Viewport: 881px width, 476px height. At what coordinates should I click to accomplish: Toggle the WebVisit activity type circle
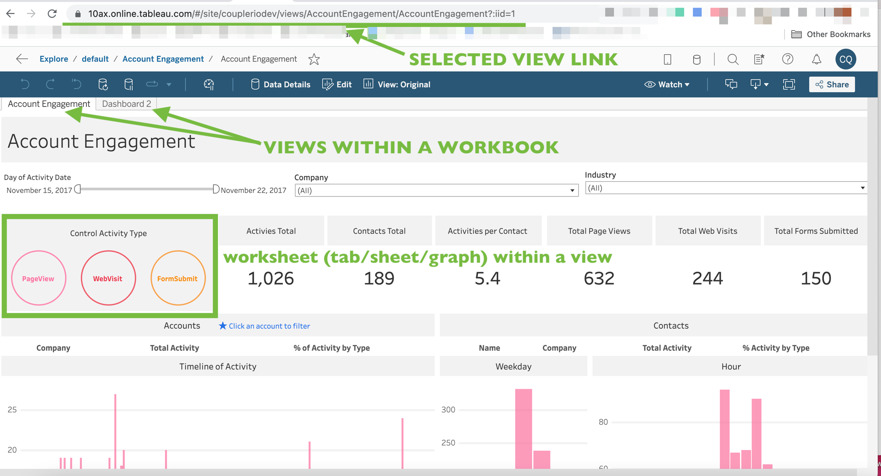click(x=108, y=278)
